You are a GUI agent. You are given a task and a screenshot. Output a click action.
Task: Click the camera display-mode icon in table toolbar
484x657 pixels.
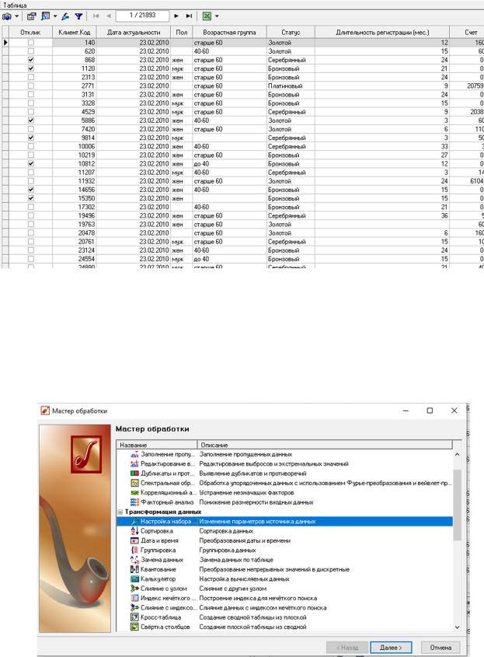pos(7,16)
